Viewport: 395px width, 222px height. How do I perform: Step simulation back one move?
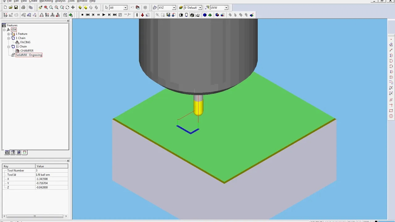click(93, 15)
